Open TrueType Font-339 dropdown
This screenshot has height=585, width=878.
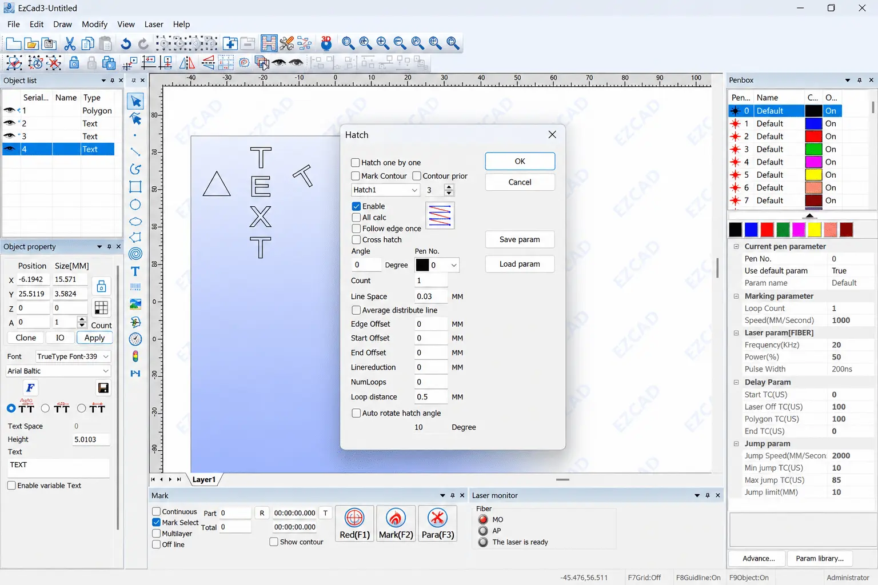tap(73, 356)
